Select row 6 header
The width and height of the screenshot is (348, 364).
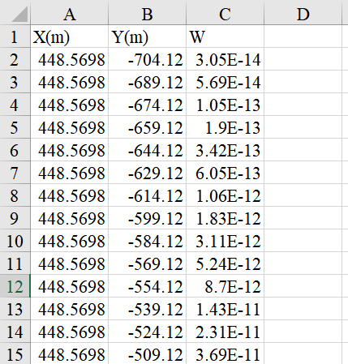15,150
